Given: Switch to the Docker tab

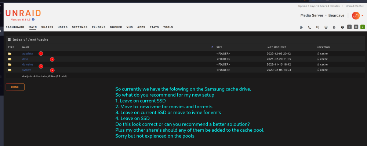Looking at the screenshot, I should (x=116, y=27).
